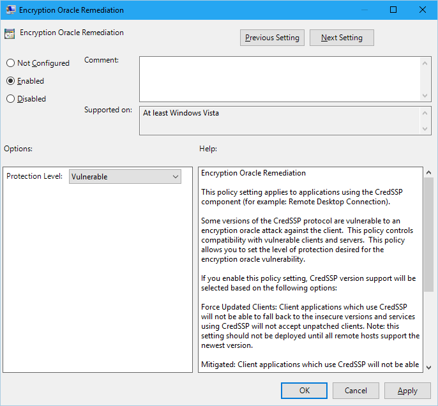Click the Supported on scroll up arrow

coord(425,113)
